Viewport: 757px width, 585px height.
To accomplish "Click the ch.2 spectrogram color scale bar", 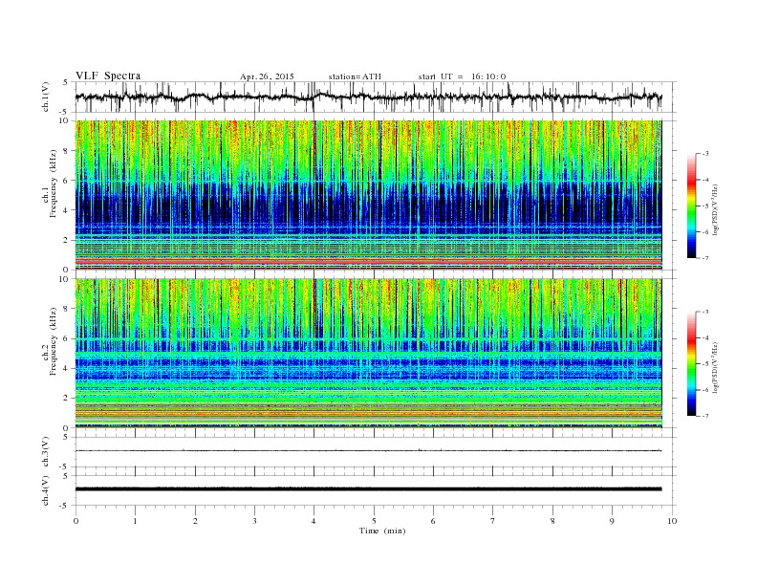I will coord(691,363).
